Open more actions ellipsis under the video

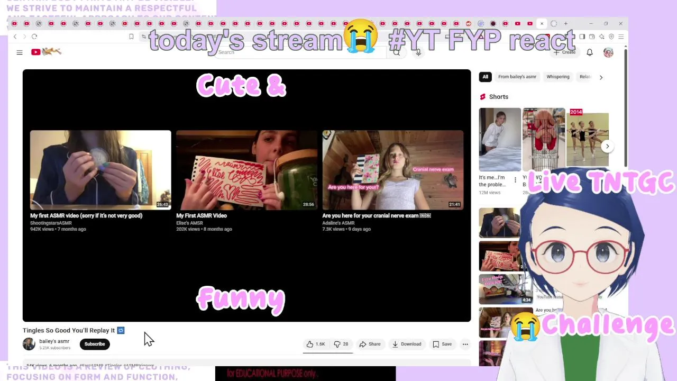[465, 344]
